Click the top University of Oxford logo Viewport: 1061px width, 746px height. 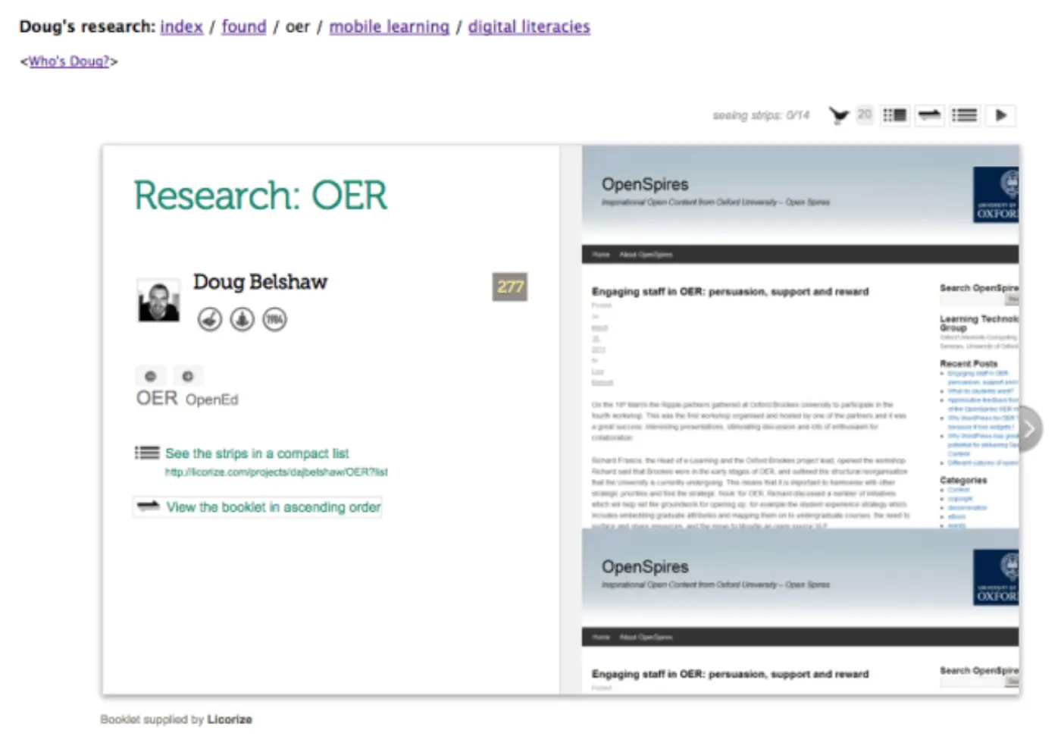tap(996, 195)
